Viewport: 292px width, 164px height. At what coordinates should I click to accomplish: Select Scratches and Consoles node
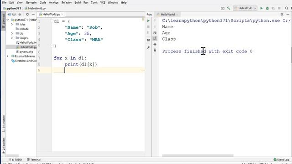24,61
